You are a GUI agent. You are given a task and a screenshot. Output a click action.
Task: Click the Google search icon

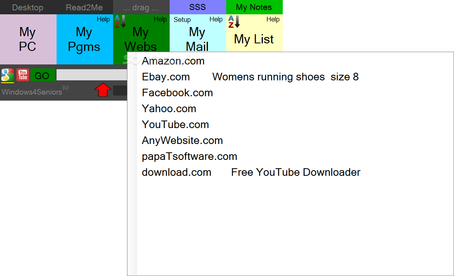[8, 75]
